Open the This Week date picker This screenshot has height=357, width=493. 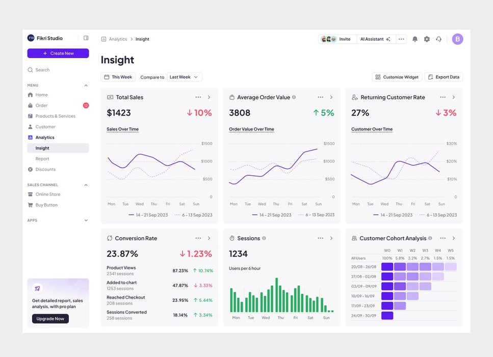click(x=118, y=77)
